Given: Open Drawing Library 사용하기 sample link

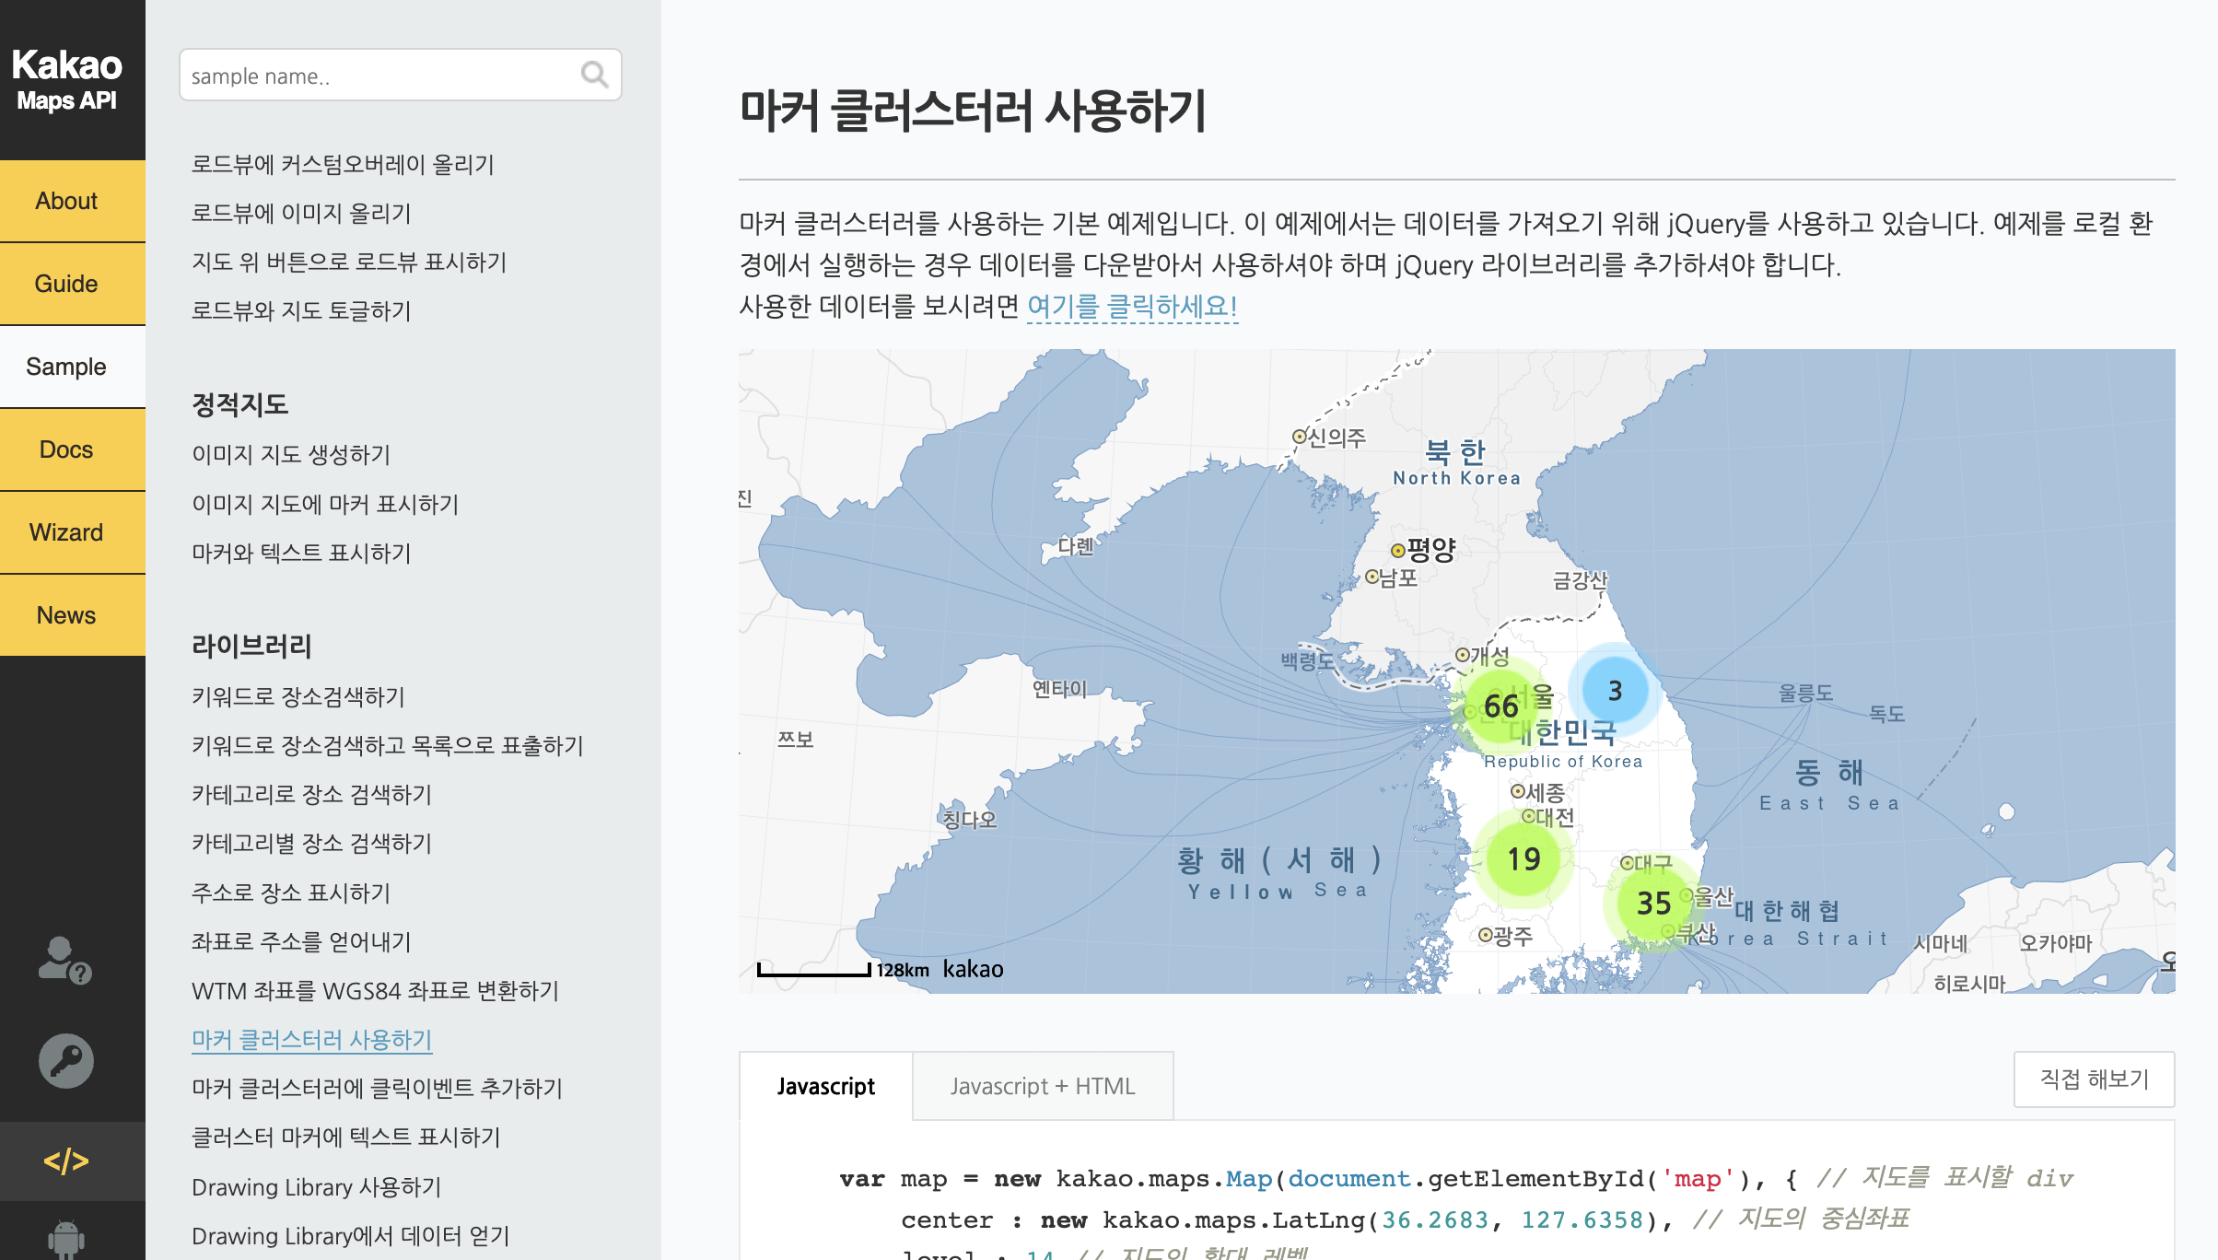Looking at the screenshot, I should 316,1187.
